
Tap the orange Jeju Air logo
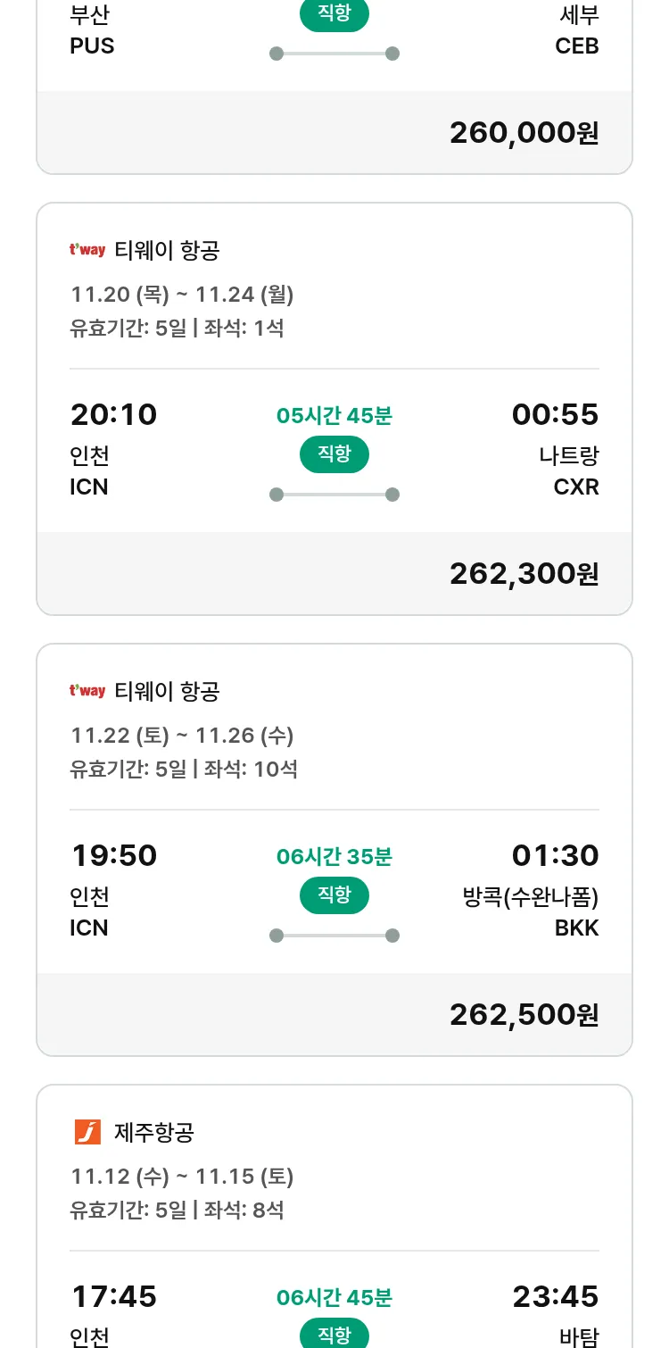coord(87,1132)
